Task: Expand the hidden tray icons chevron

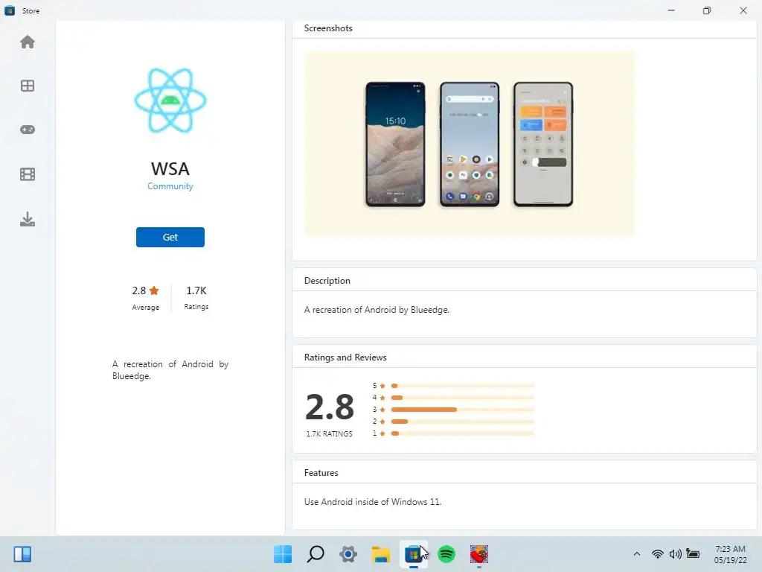Action: pyautogui.click(x=637, y=554)
